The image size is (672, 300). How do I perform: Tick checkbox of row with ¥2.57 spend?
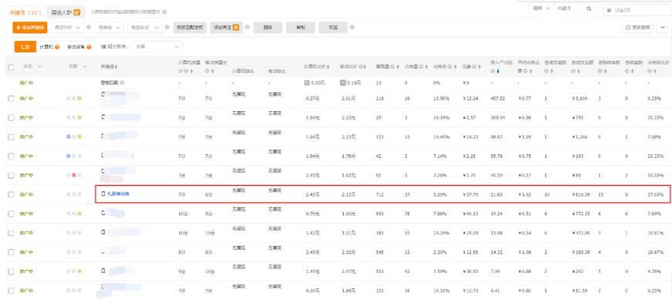[x=11, y=118]
